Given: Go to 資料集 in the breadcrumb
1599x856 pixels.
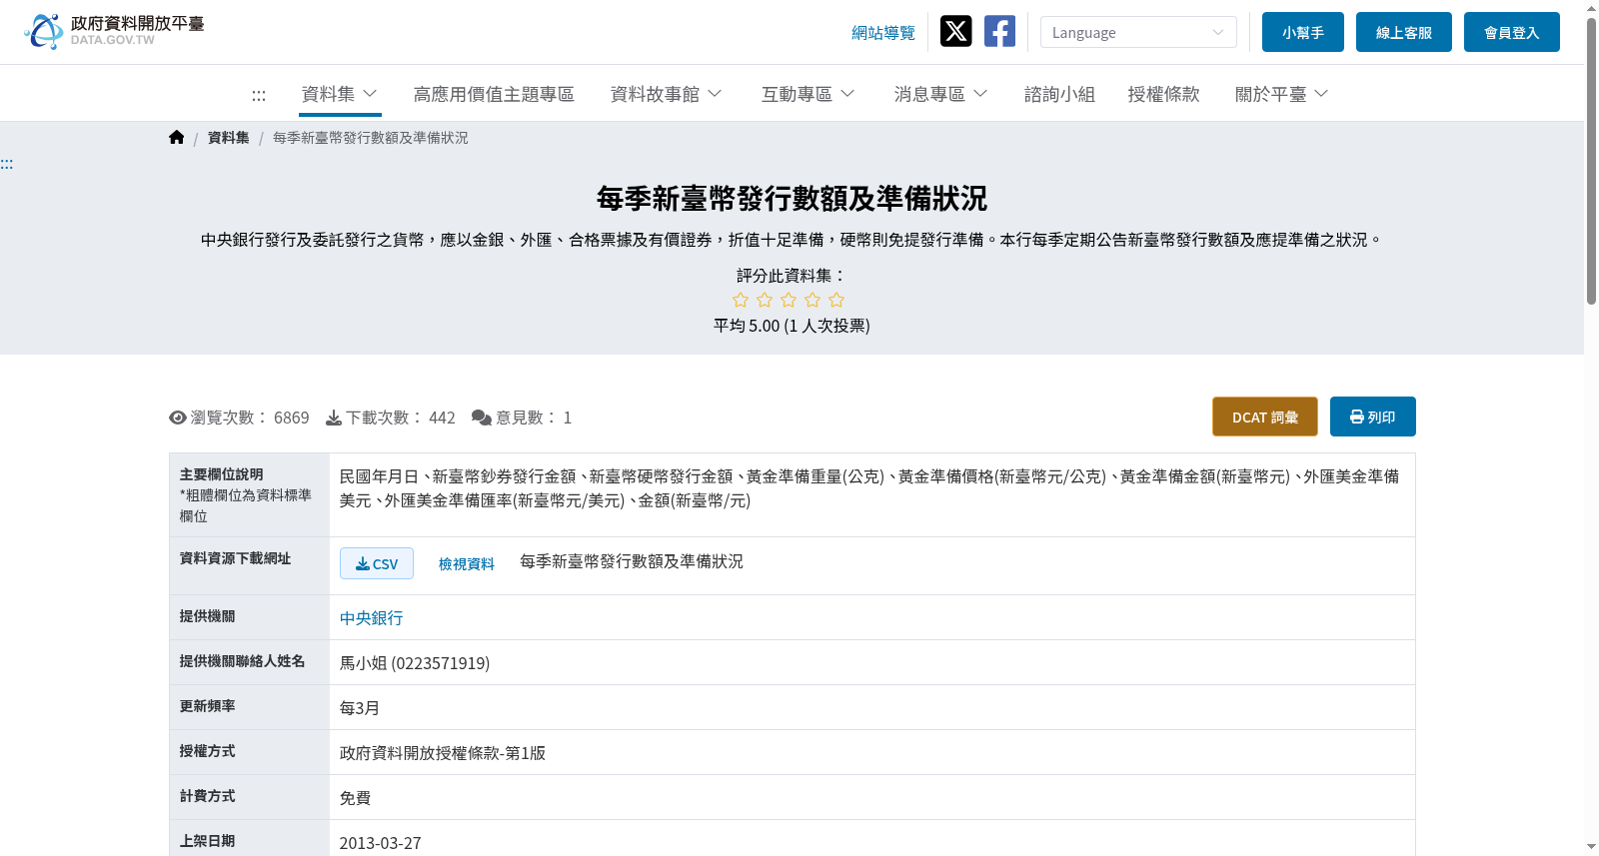Looking at the screenshot, I should tap(229, 138).
